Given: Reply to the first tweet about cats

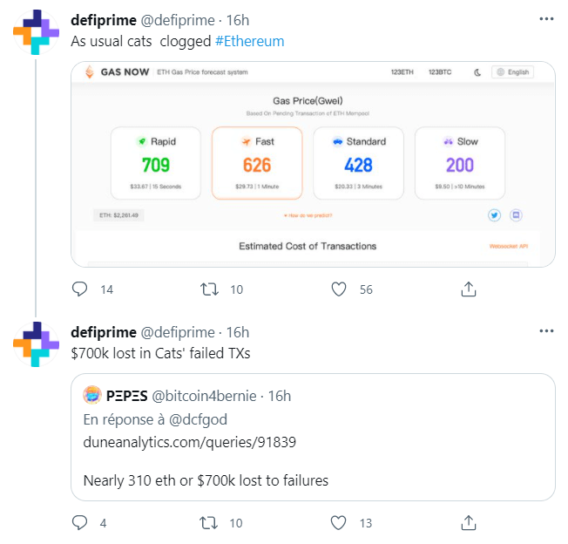Looking at the screenshot, I should point(79,289).
